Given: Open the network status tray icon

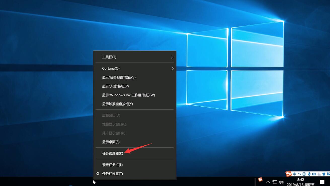Looking at the screenshot, I should (275, 182).
